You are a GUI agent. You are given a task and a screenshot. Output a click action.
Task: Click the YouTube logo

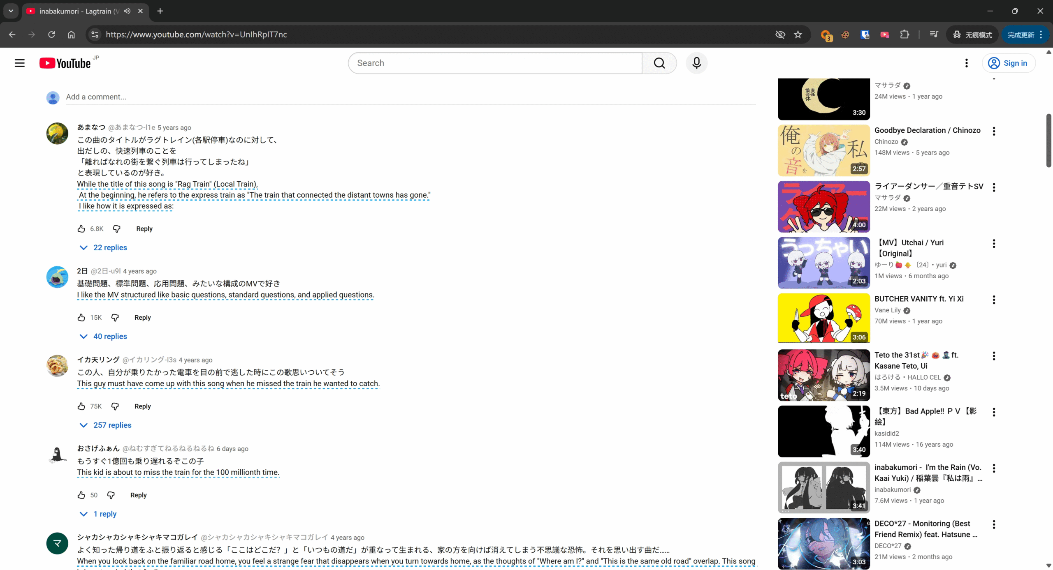65,62
